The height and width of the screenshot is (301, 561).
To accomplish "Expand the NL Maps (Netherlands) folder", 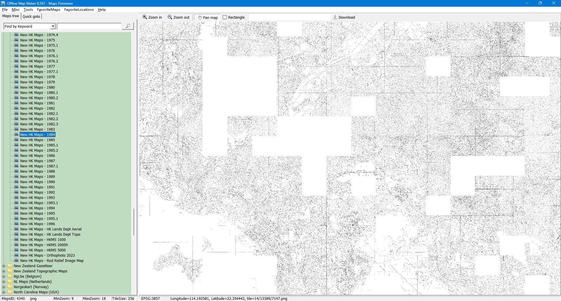I will tap(4, 282).
